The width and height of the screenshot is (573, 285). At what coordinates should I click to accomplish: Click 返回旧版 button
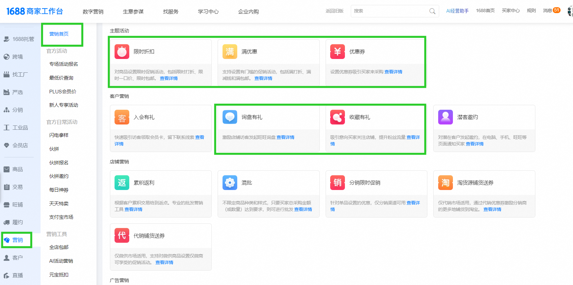(x=334, y=11)
